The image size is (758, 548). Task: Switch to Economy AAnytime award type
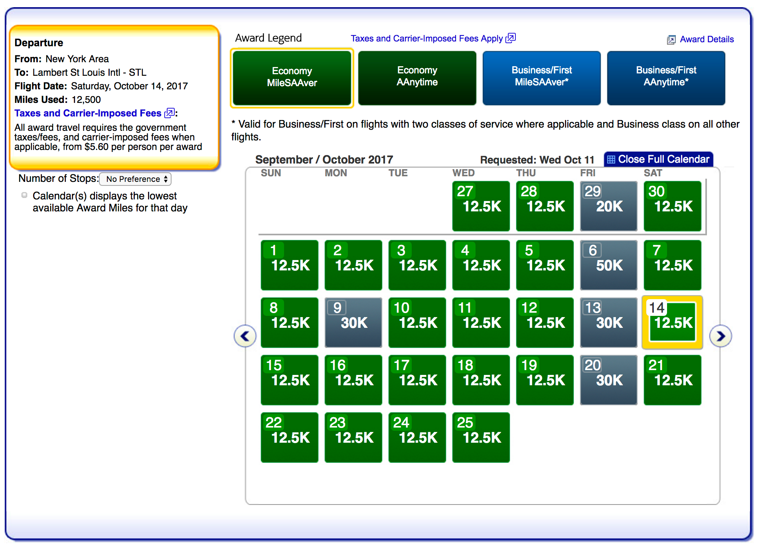click(417, 78)
